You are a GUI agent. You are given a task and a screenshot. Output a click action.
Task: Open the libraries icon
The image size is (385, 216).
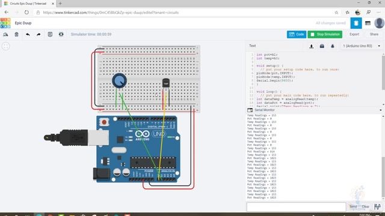(322, 46)
